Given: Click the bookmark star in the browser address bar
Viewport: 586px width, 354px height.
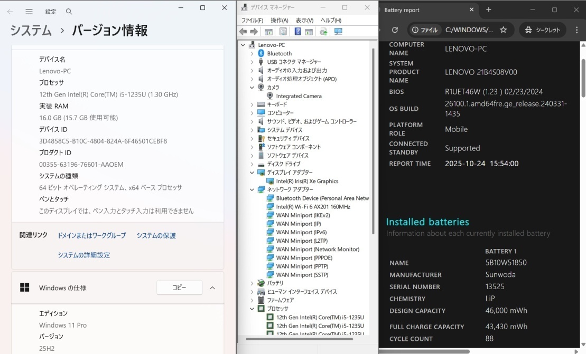Looking at the screenshot, I should [503, 30].
